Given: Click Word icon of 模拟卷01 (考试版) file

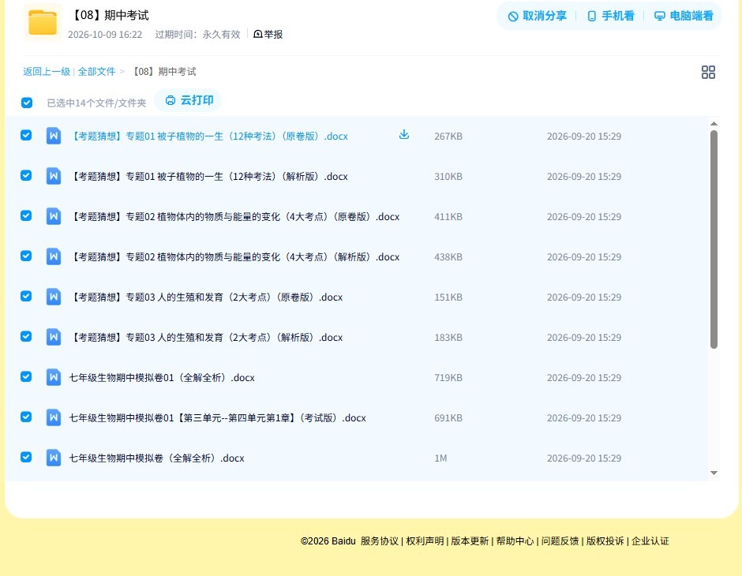Looking at the screenshot, I should point(54,417).
